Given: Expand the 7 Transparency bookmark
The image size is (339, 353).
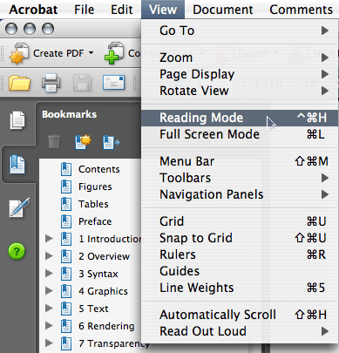Looking at the screenshot, I should click(x=49, y=343).
